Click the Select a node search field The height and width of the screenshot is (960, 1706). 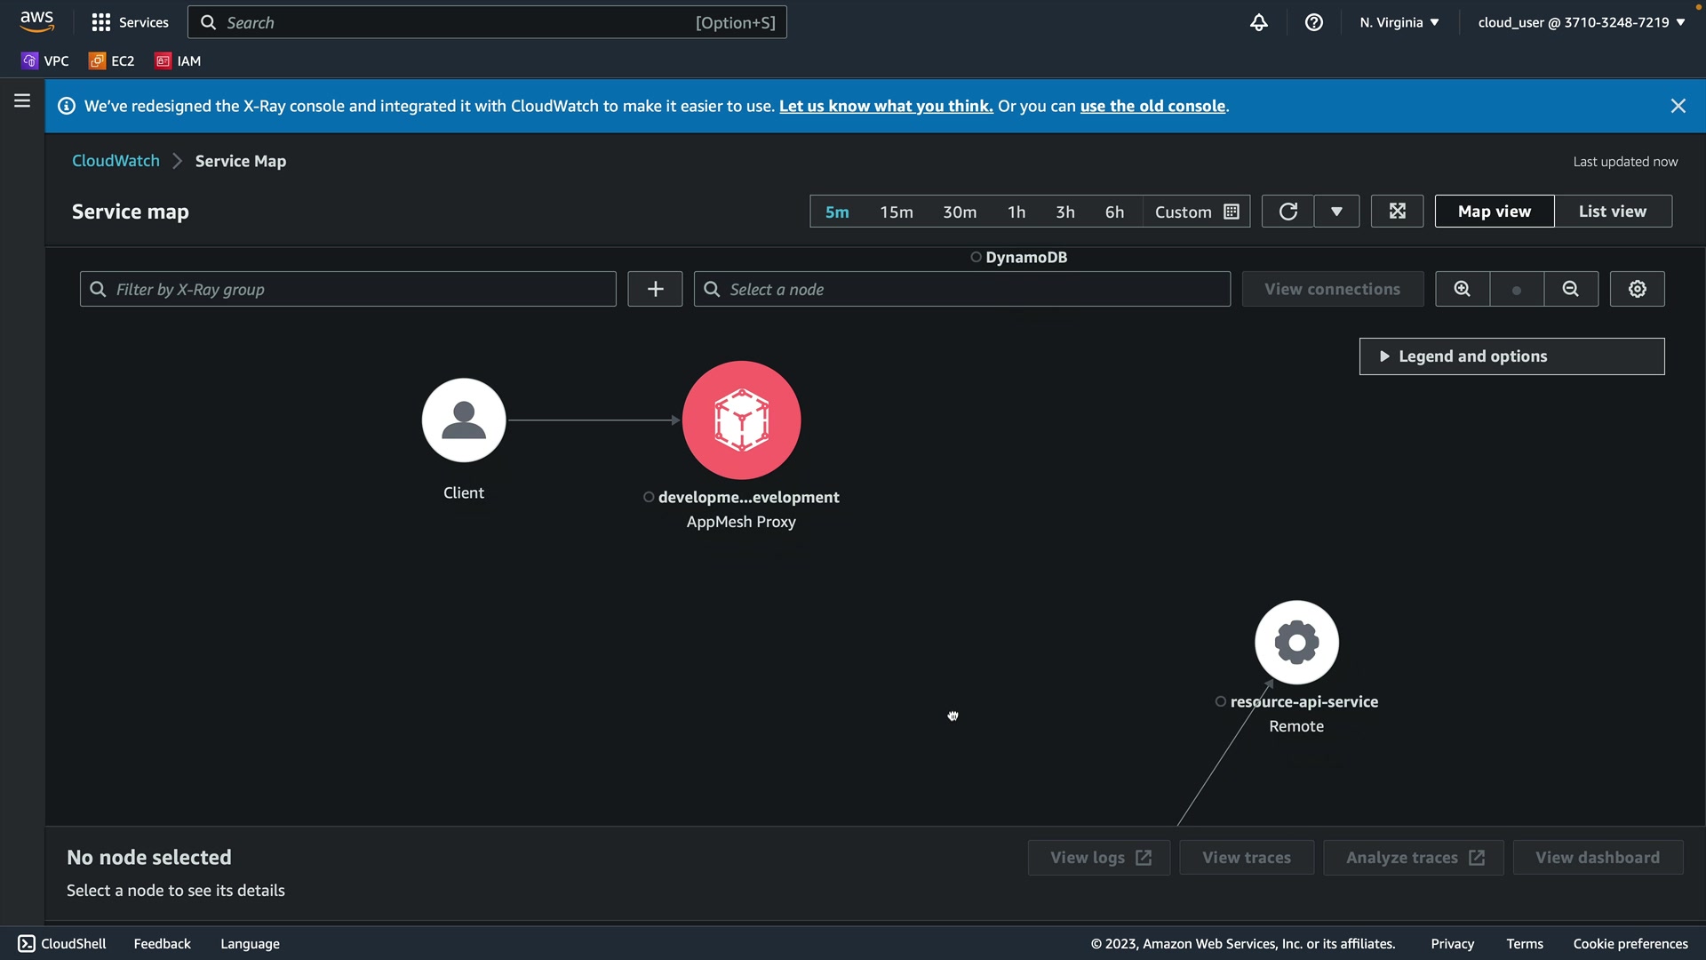click(961, 289)
